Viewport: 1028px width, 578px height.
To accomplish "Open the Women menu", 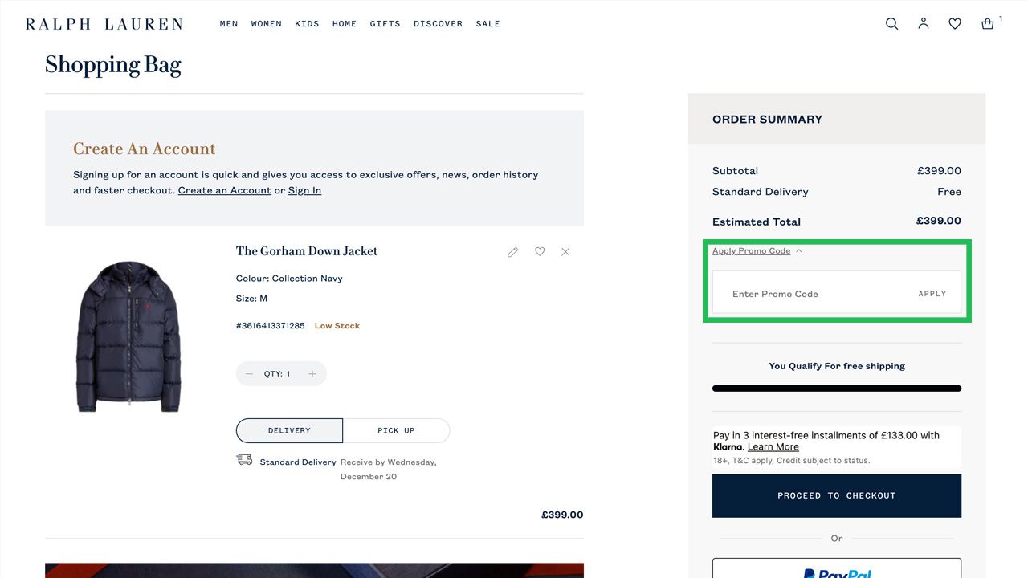I will click(x=267, y=24).
